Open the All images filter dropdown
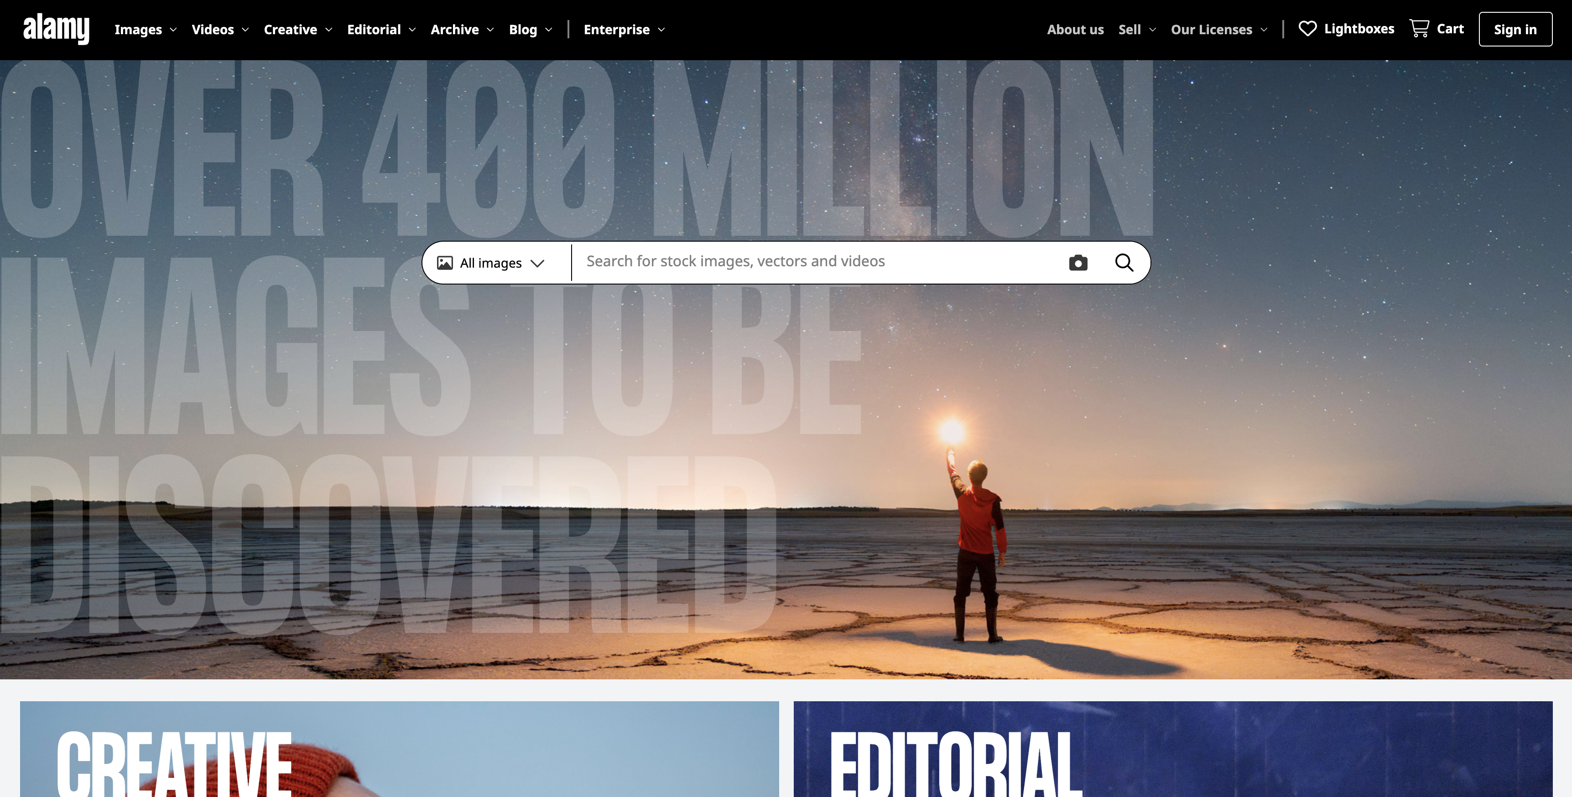1572x797 pixels. point(491,263)
